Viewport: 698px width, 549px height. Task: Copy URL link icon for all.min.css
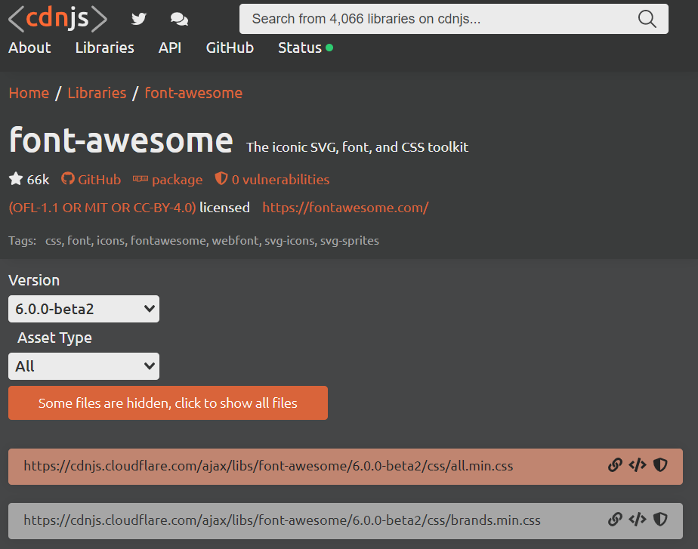click(x=615, y=465)
